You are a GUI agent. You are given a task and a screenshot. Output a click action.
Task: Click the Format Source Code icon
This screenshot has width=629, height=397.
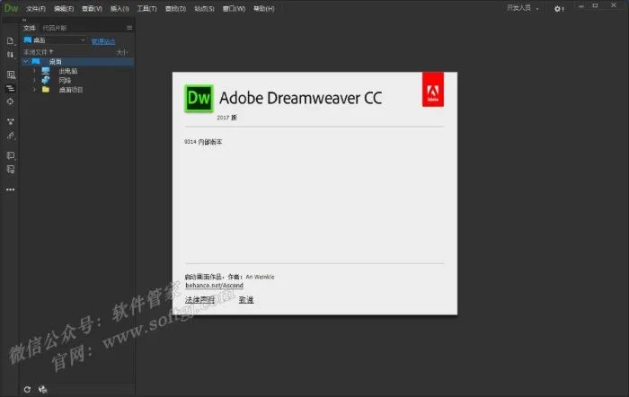pyautogui.click(x=11, y=136)
